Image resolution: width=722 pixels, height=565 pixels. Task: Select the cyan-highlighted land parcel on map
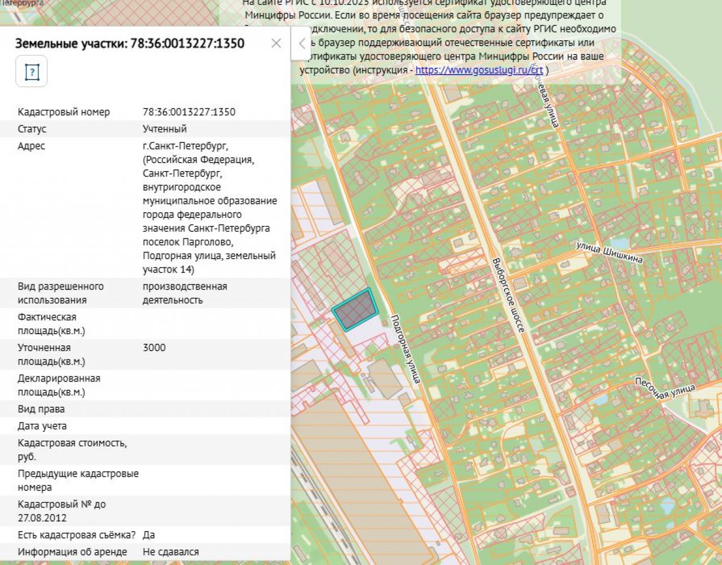click(x=355, y=309)
